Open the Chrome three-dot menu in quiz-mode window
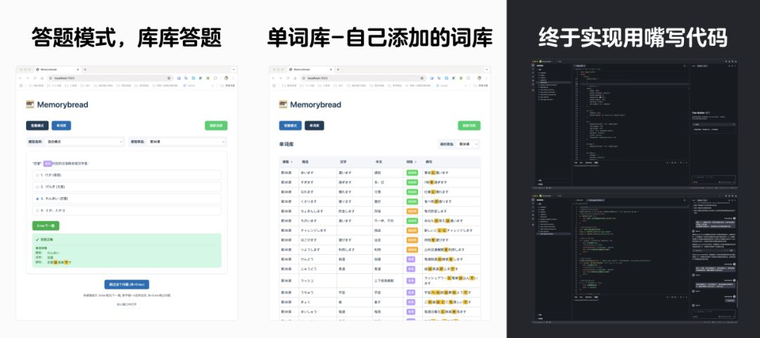Screen dimensions: 760x338 (233, 78)
